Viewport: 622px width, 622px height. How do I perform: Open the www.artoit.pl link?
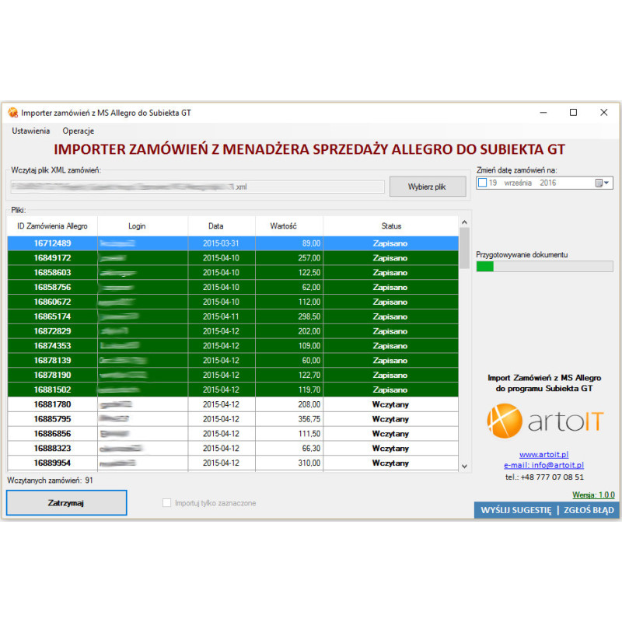point(543,455)
